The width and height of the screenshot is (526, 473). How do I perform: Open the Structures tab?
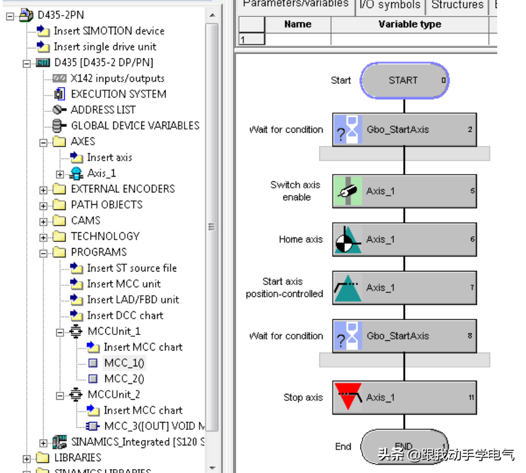coord(457,5)
